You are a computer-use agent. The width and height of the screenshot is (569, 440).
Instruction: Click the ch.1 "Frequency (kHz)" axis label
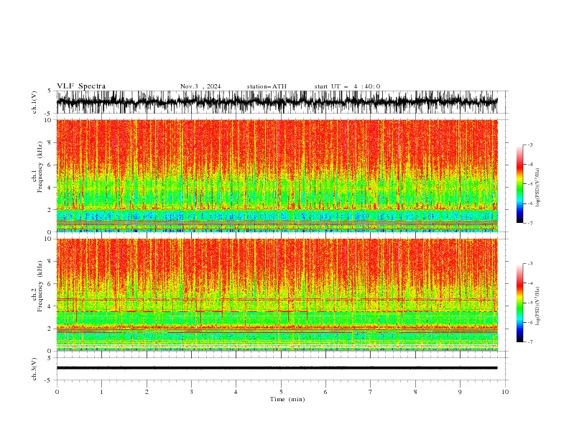pos(40,167)
